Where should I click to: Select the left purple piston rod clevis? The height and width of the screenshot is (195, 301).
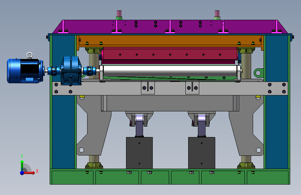pos(139,125)
